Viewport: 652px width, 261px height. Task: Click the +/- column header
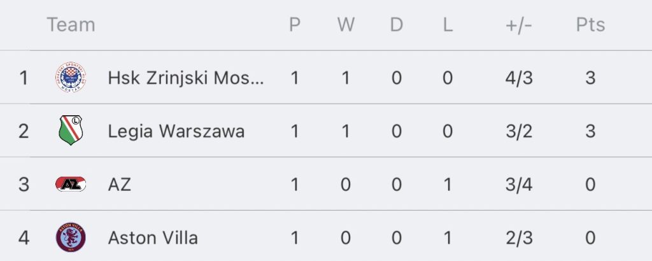pos(518,25)
